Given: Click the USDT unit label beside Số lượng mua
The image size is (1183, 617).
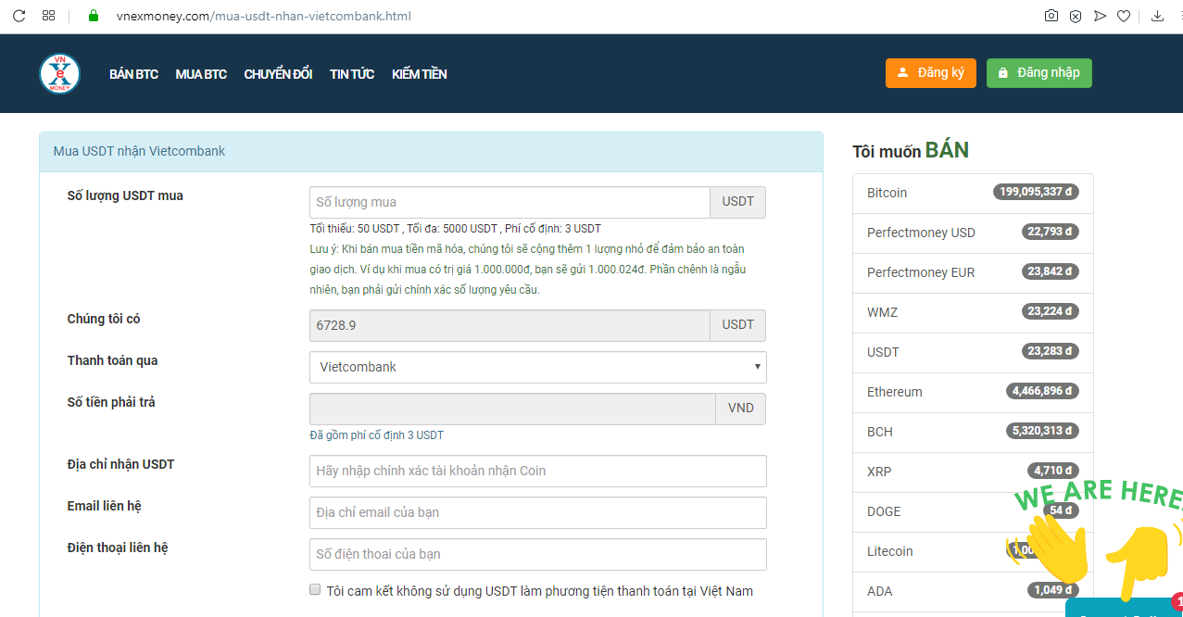Looking at the screenshot, I should click(x=738, y=202).
